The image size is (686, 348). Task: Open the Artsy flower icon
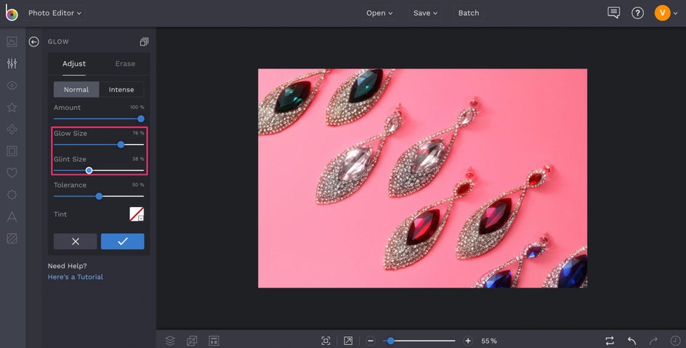point(12,129)
